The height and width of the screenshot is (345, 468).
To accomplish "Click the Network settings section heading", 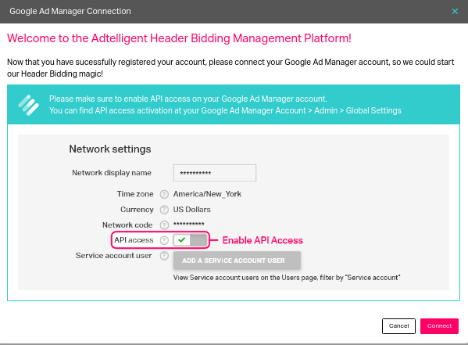I will pyautogui.click(x=110, y=149).
